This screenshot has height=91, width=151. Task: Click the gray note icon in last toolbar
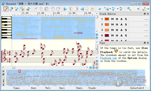pyautogui.click(x=144, y=9)
